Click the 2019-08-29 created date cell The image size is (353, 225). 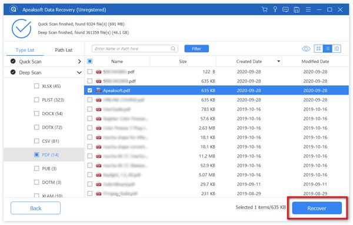pyautogui.click(x=249, y=193)
